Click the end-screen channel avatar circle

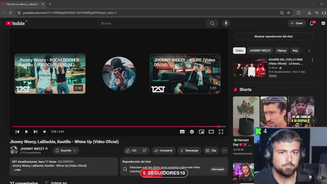tap(119, 74)
